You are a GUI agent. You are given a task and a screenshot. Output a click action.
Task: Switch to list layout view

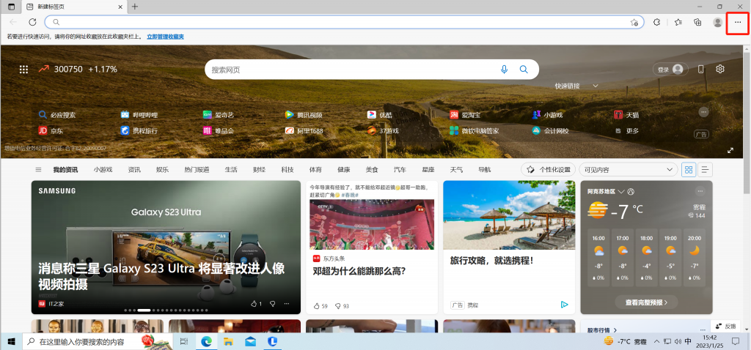[705, 170]
